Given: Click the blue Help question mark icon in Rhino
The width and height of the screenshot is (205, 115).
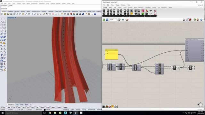Looking at the screenshot, I should click(95, 14).
